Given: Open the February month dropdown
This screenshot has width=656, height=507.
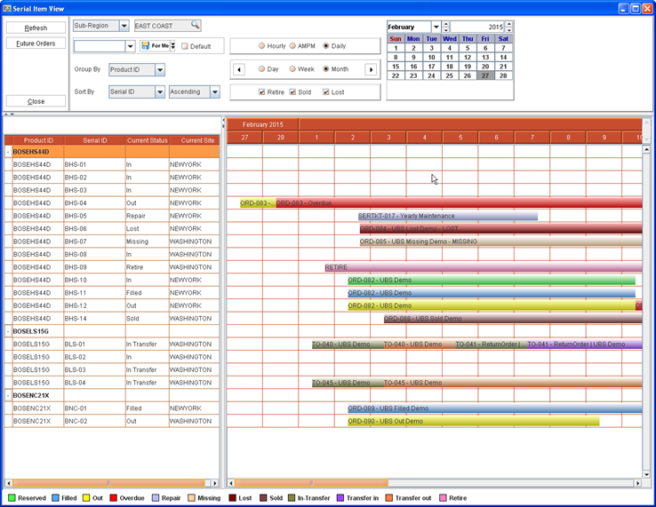Looking at the screenshot, I should click(436, 27).
